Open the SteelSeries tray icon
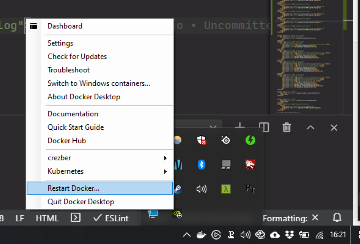The width and height of the screenshot is (360, 244). (226, 140)
